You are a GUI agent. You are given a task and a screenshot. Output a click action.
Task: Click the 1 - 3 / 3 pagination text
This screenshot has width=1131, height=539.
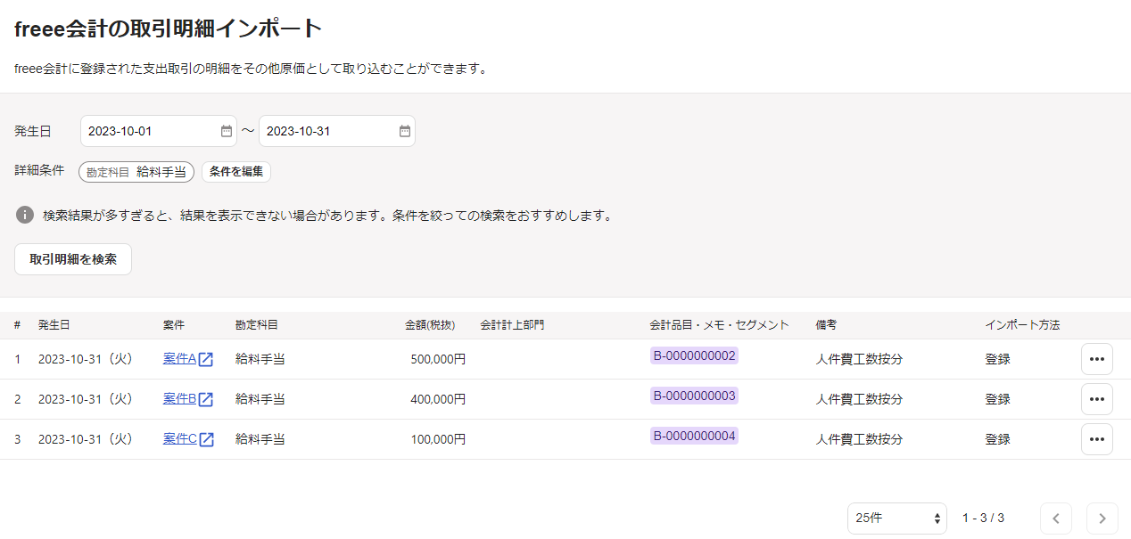[983, 518]
